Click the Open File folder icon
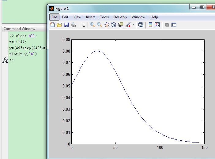215x159 pixels. point(59,25)
